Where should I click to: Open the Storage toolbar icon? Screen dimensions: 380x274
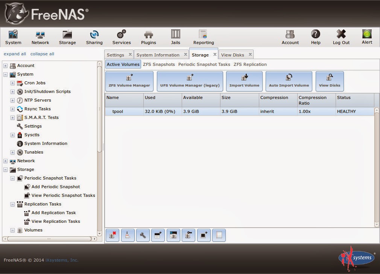(x=67, y=37)
